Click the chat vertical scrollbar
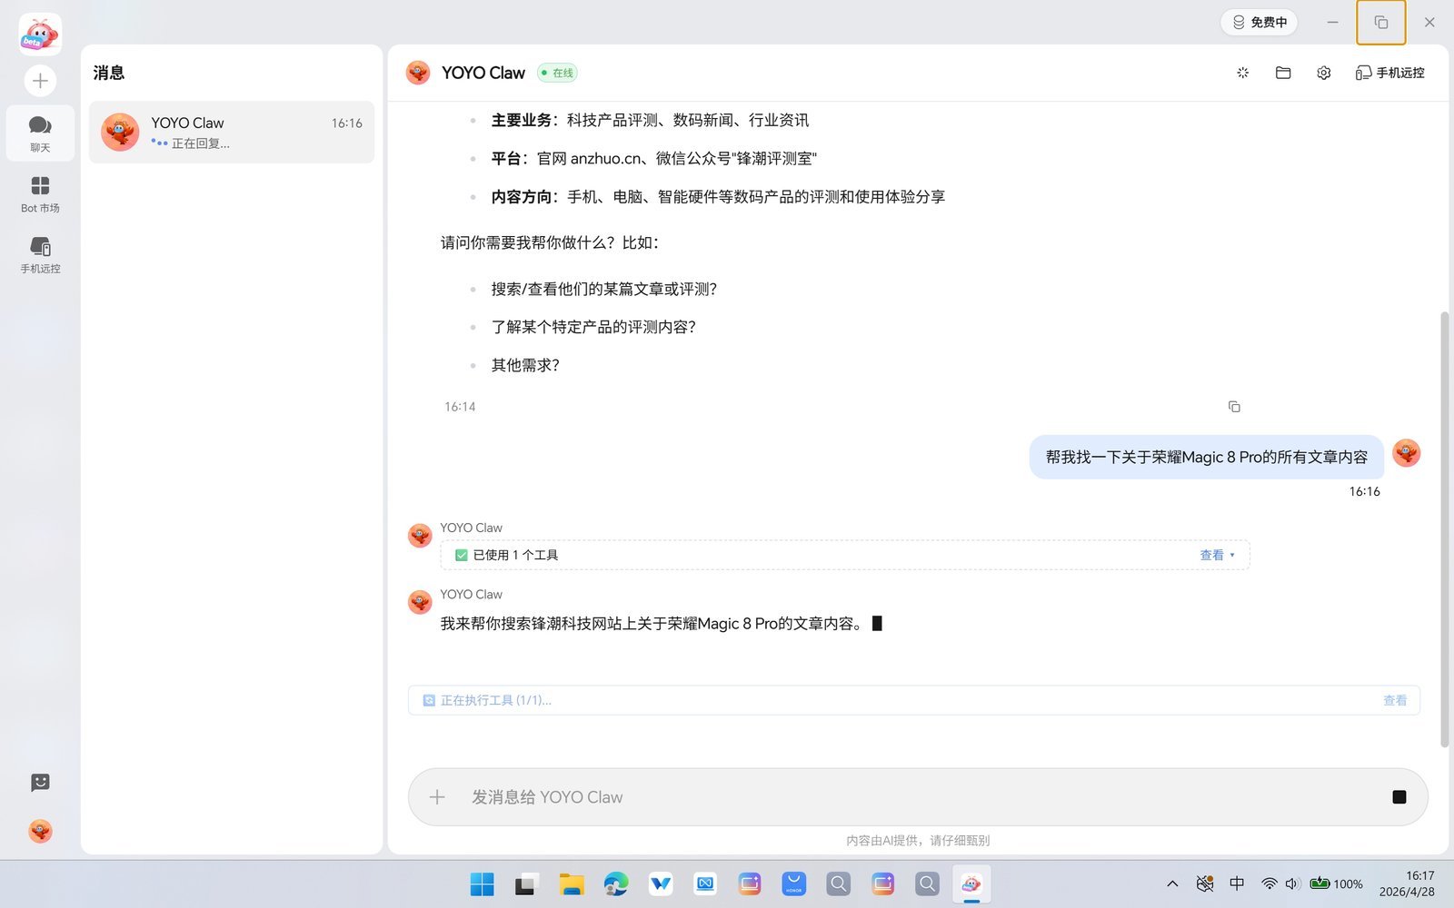 pos(1445,529)
